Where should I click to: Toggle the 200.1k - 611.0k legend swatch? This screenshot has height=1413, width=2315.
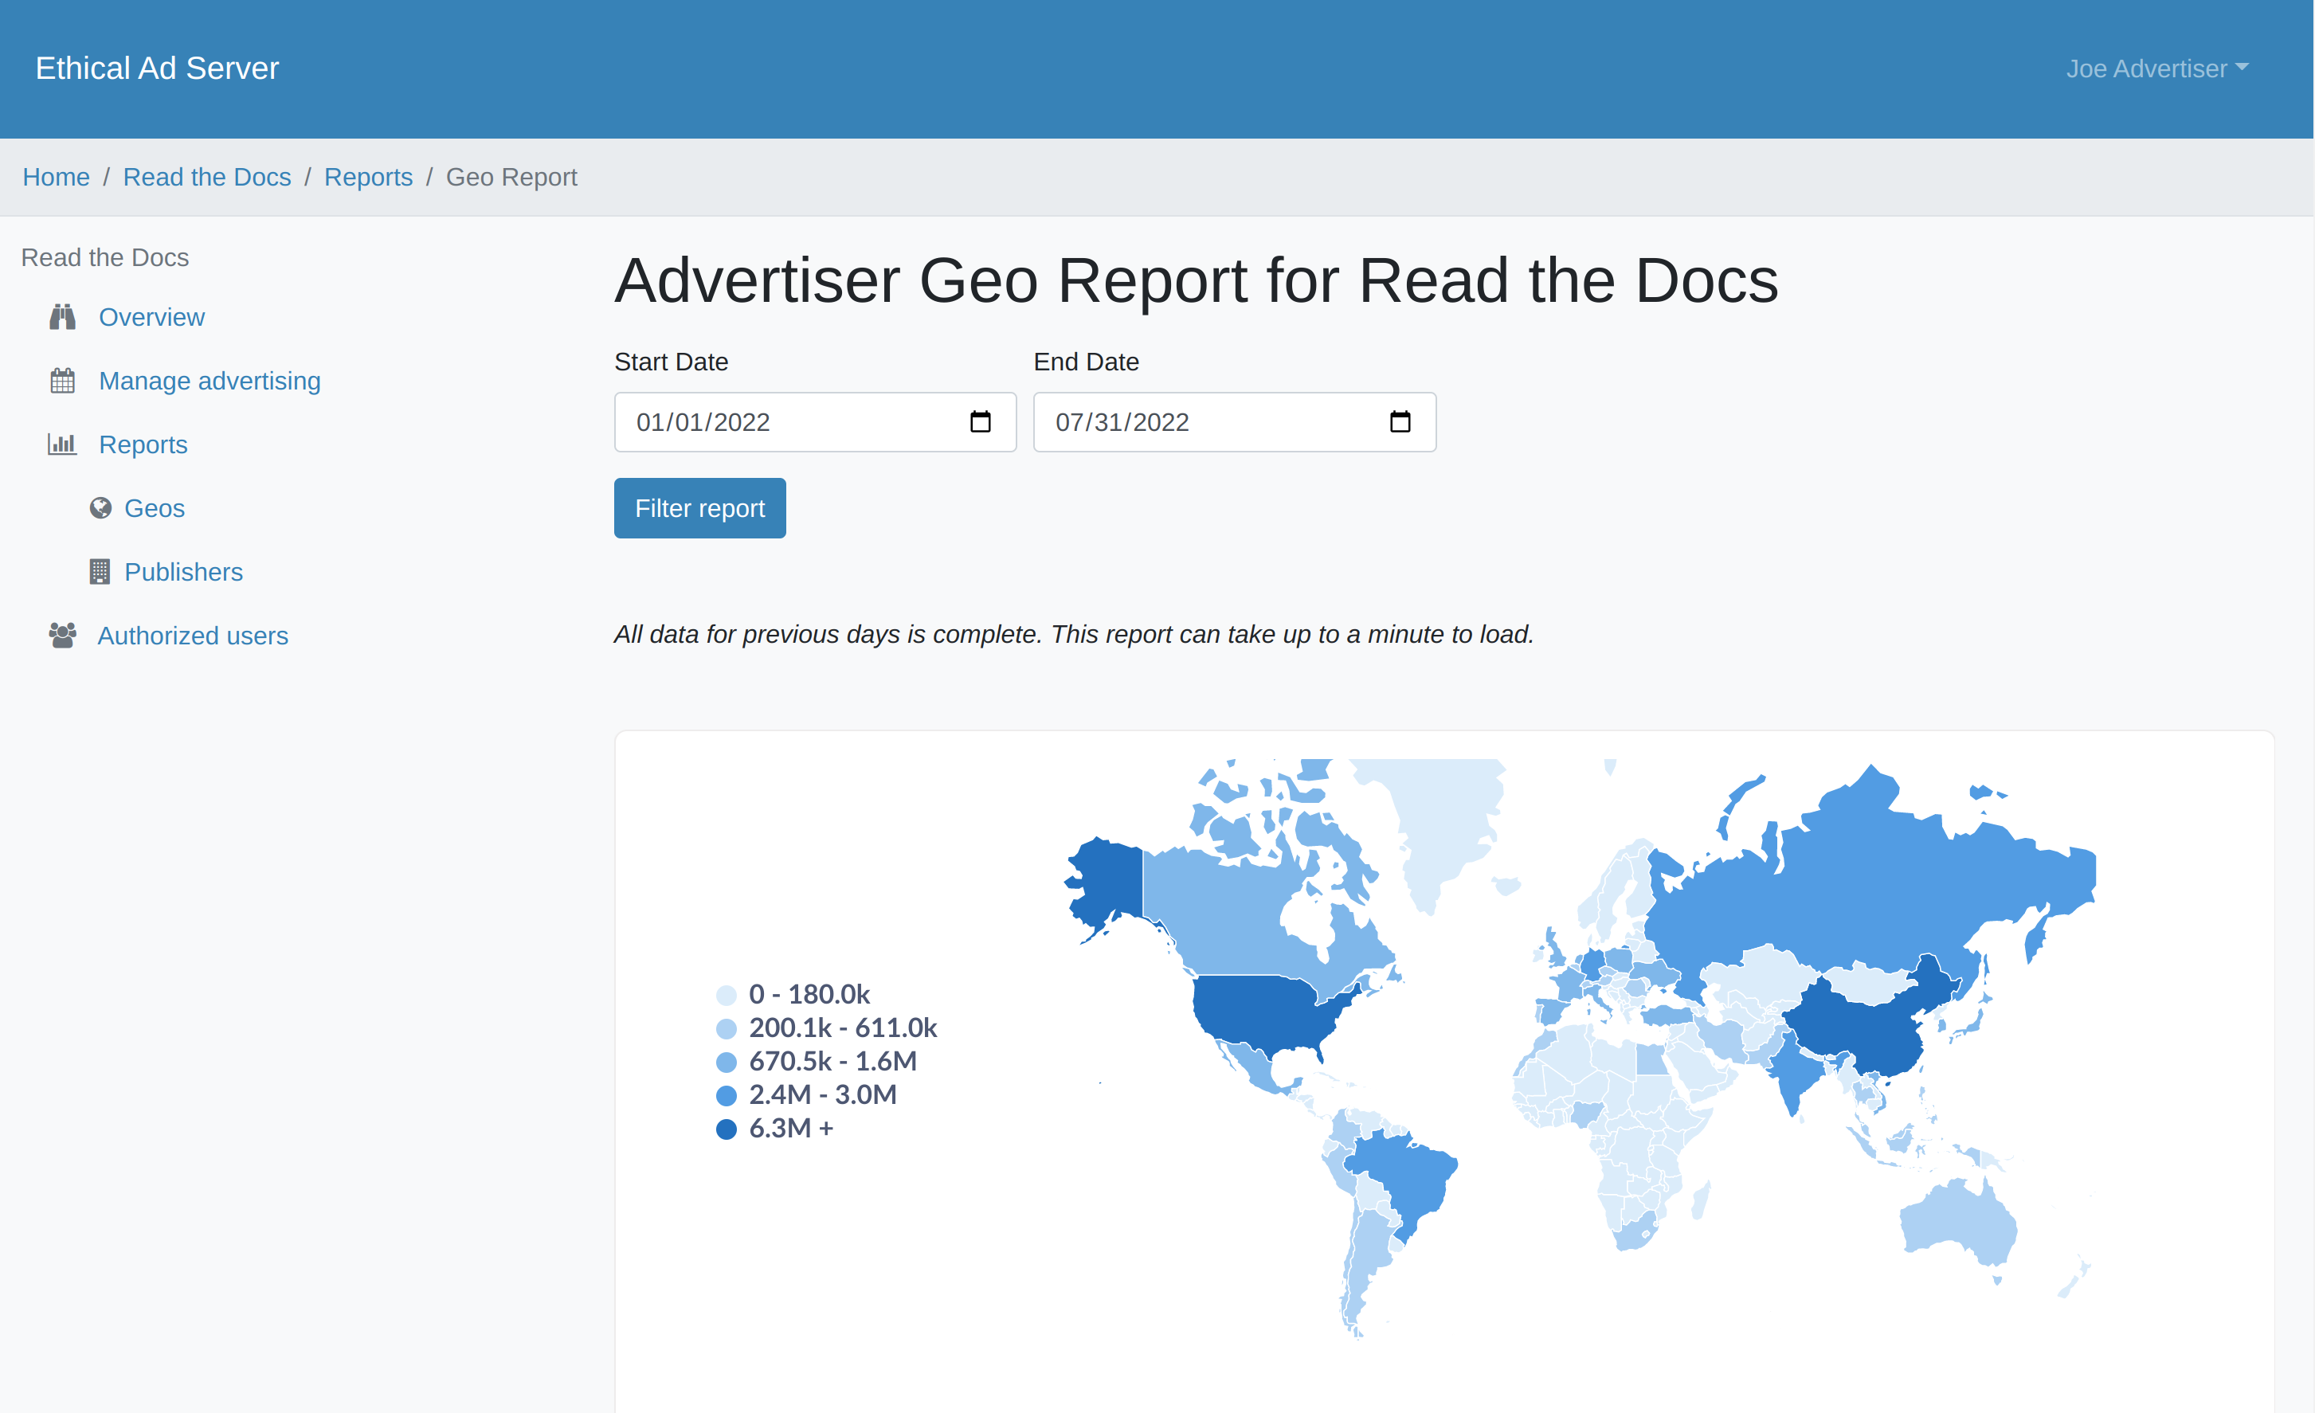(727, 1029)
